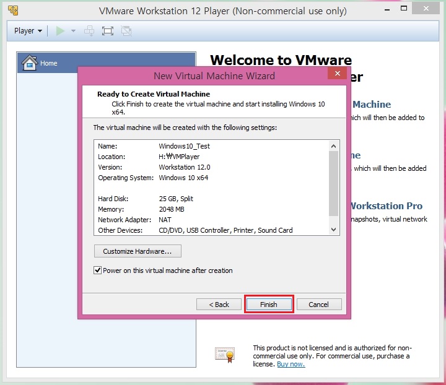
Task: Click the settings list scrollbar thumb
Action: point(334,184)
